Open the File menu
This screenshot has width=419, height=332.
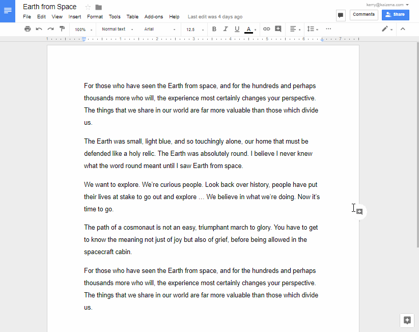[27, 17]
